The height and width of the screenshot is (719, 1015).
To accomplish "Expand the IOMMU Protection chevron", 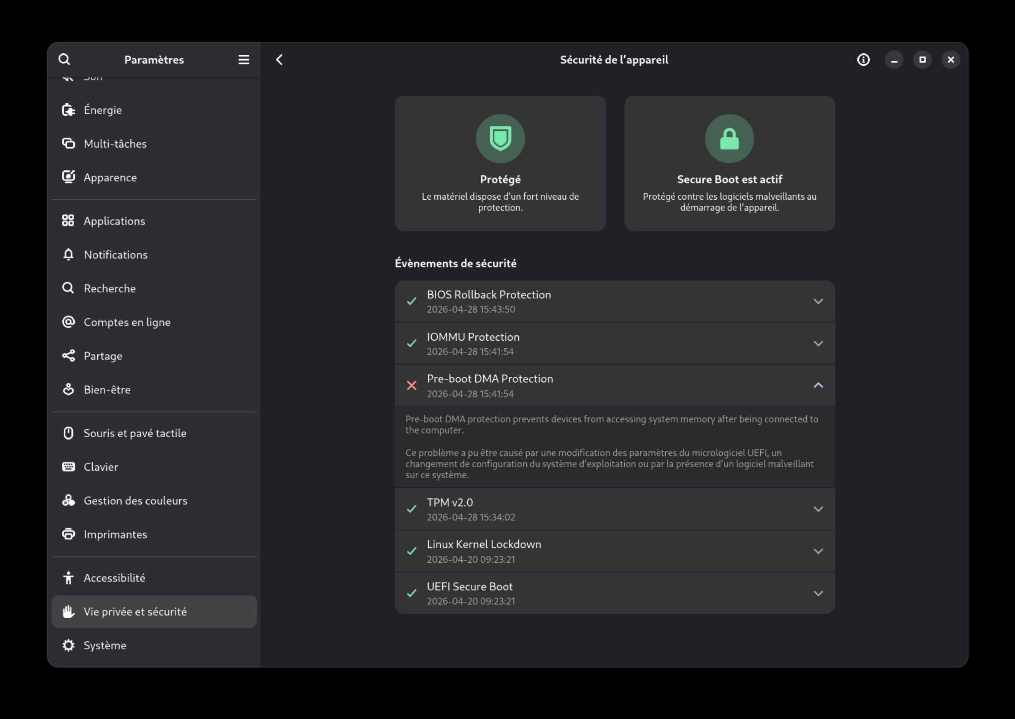I will (x=818, y=343).
